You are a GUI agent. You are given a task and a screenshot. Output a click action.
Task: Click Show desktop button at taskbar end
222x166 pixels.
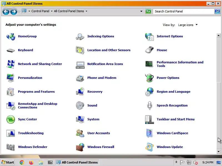click(219, 162)
